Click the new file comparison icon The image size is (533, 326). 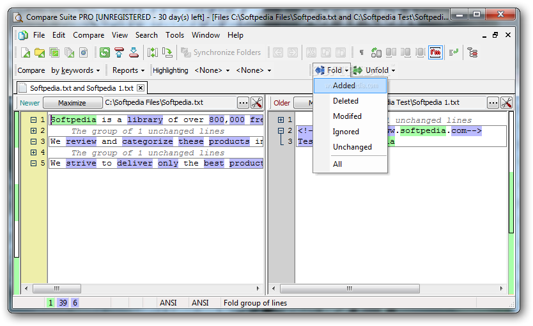(25, 52)
